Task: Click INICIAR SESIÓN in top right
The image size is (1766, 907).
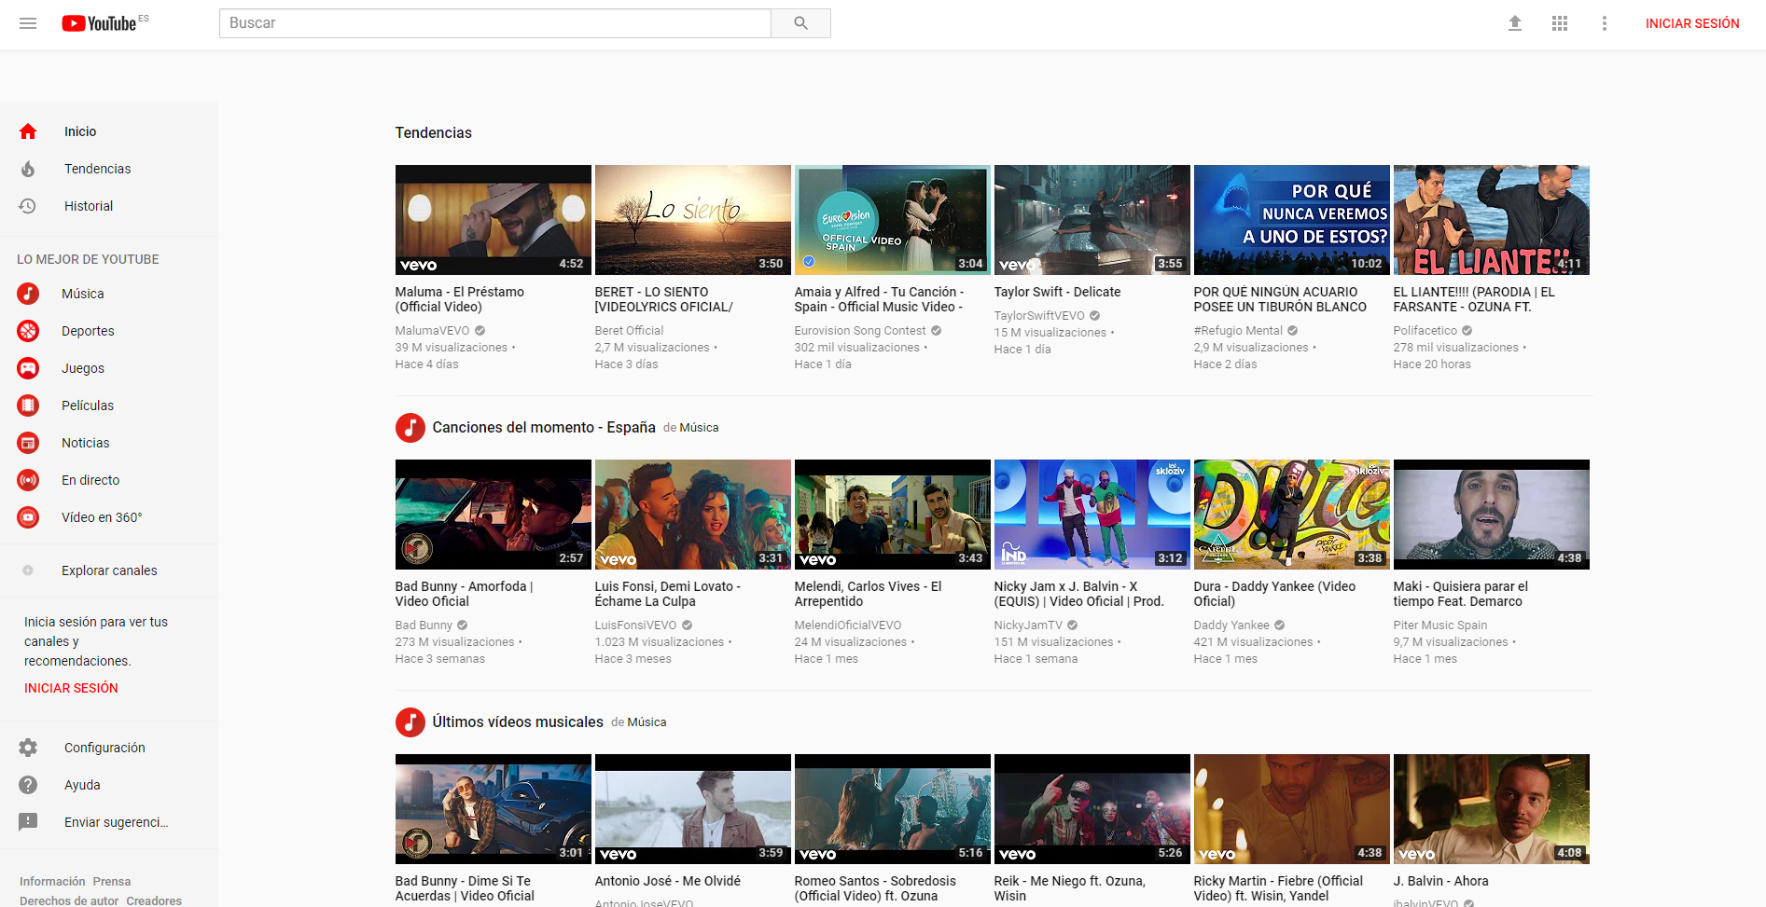Action: click(1692, 23)
